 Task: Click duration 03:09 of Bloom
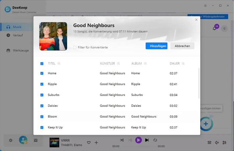(x=173, y=117)
